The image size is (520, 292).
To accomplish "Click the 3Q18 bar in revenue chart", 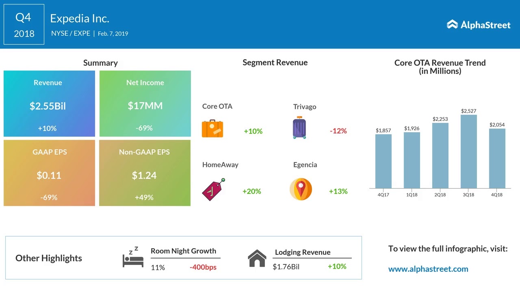I will point(469,151).
